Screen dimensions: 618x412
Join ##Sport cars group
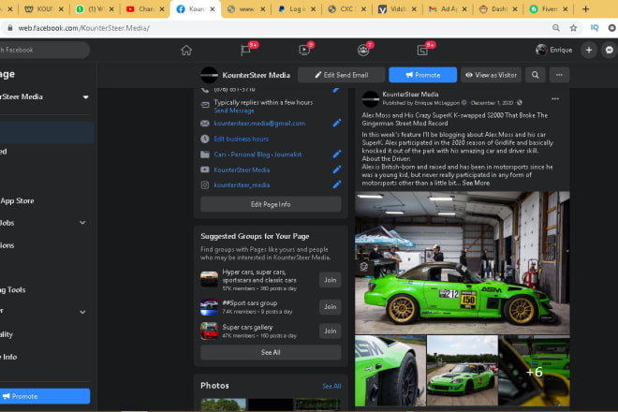[x=330, y=307]
